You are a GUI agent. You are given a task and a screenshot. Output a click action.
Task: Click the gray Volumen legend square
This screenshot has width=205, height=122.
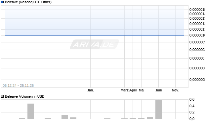[x=2, y=96]
